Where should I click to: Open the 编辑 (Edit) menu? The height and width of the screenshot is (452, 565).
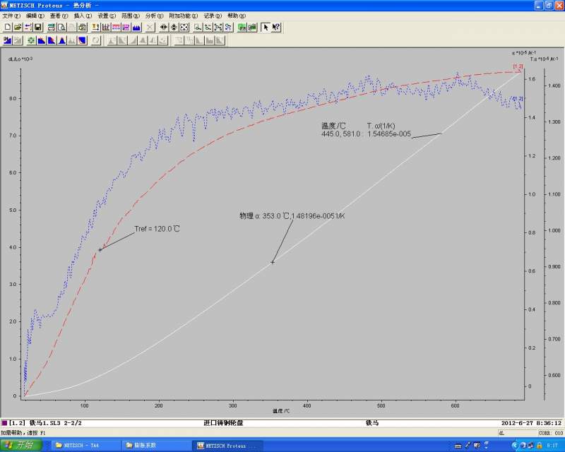(35, 16)
